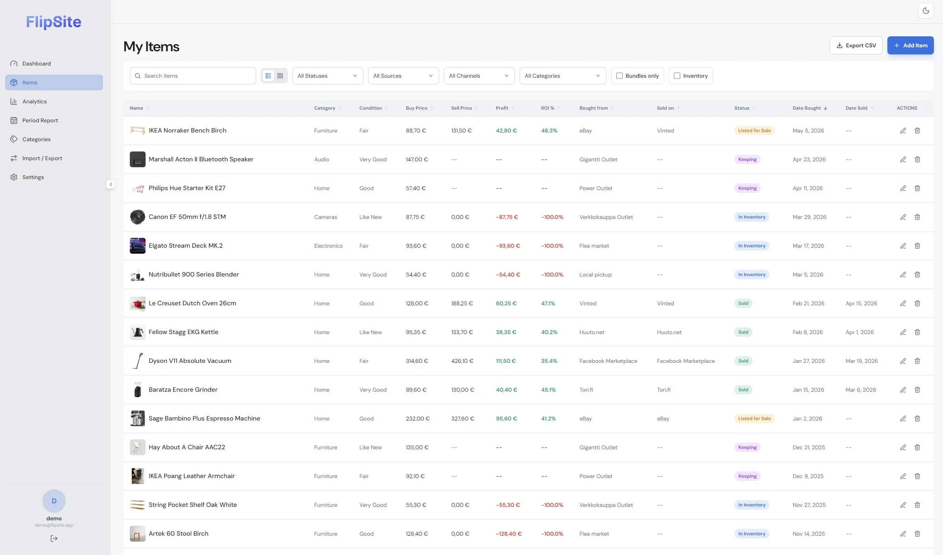The height and width of the screenshot is (555, 943).
Task: Delete the Nutribullet 900 Series Blender
Action: pos(917,275)
